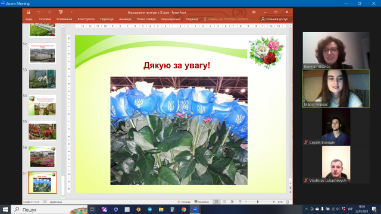Click the Tell me search field

pyautogui.click(x=227, y=19)
